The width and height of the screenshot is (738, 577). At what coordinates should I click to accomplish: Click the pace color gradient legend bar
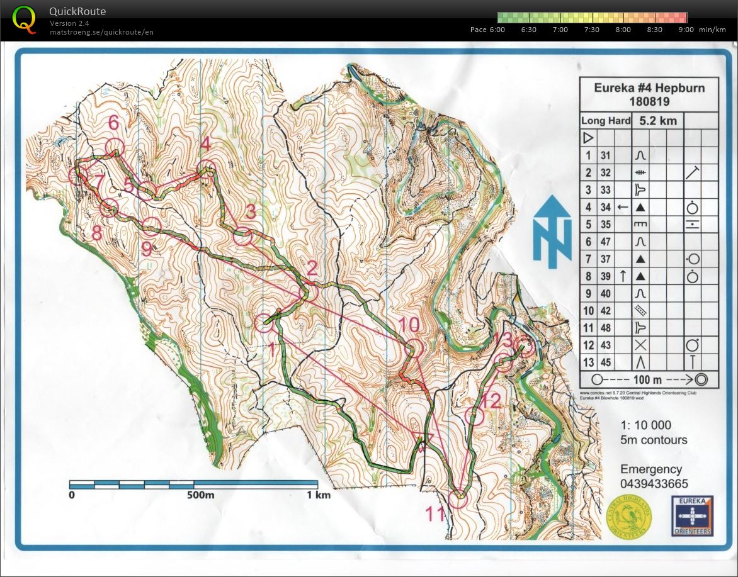click(x=591, y=18)
